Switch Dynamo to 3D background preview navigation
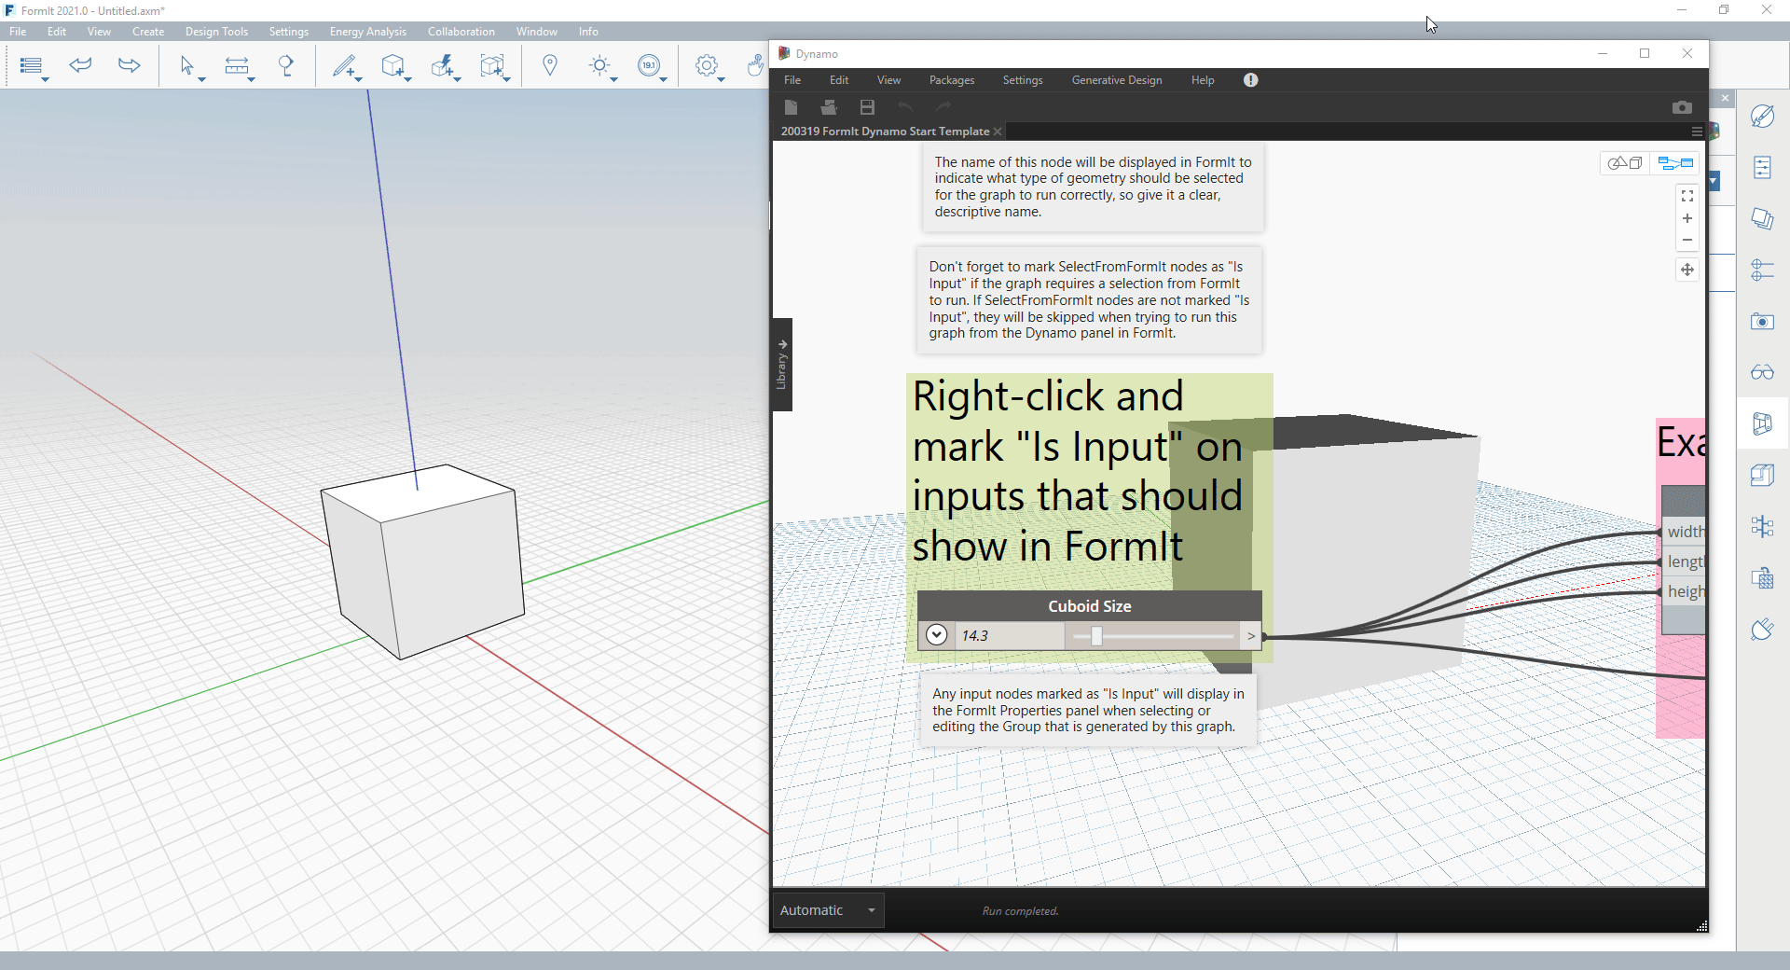The height and width of the screenshot is (970, 1790). (x=1625, y=163)
